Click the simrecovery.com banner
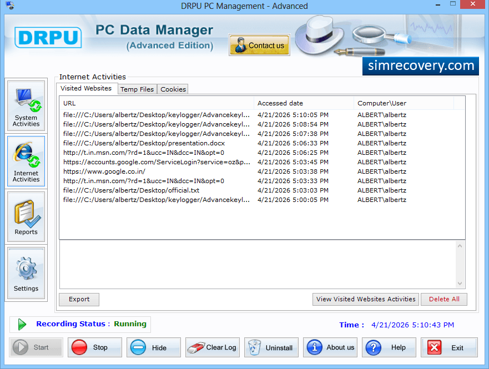Screen dimensions: 489x369 pos(421,66)
